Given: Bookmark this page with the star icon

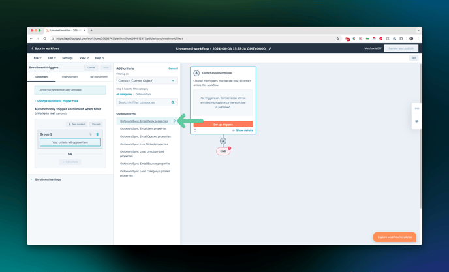Looking at the screenshot, I should 337,38.
